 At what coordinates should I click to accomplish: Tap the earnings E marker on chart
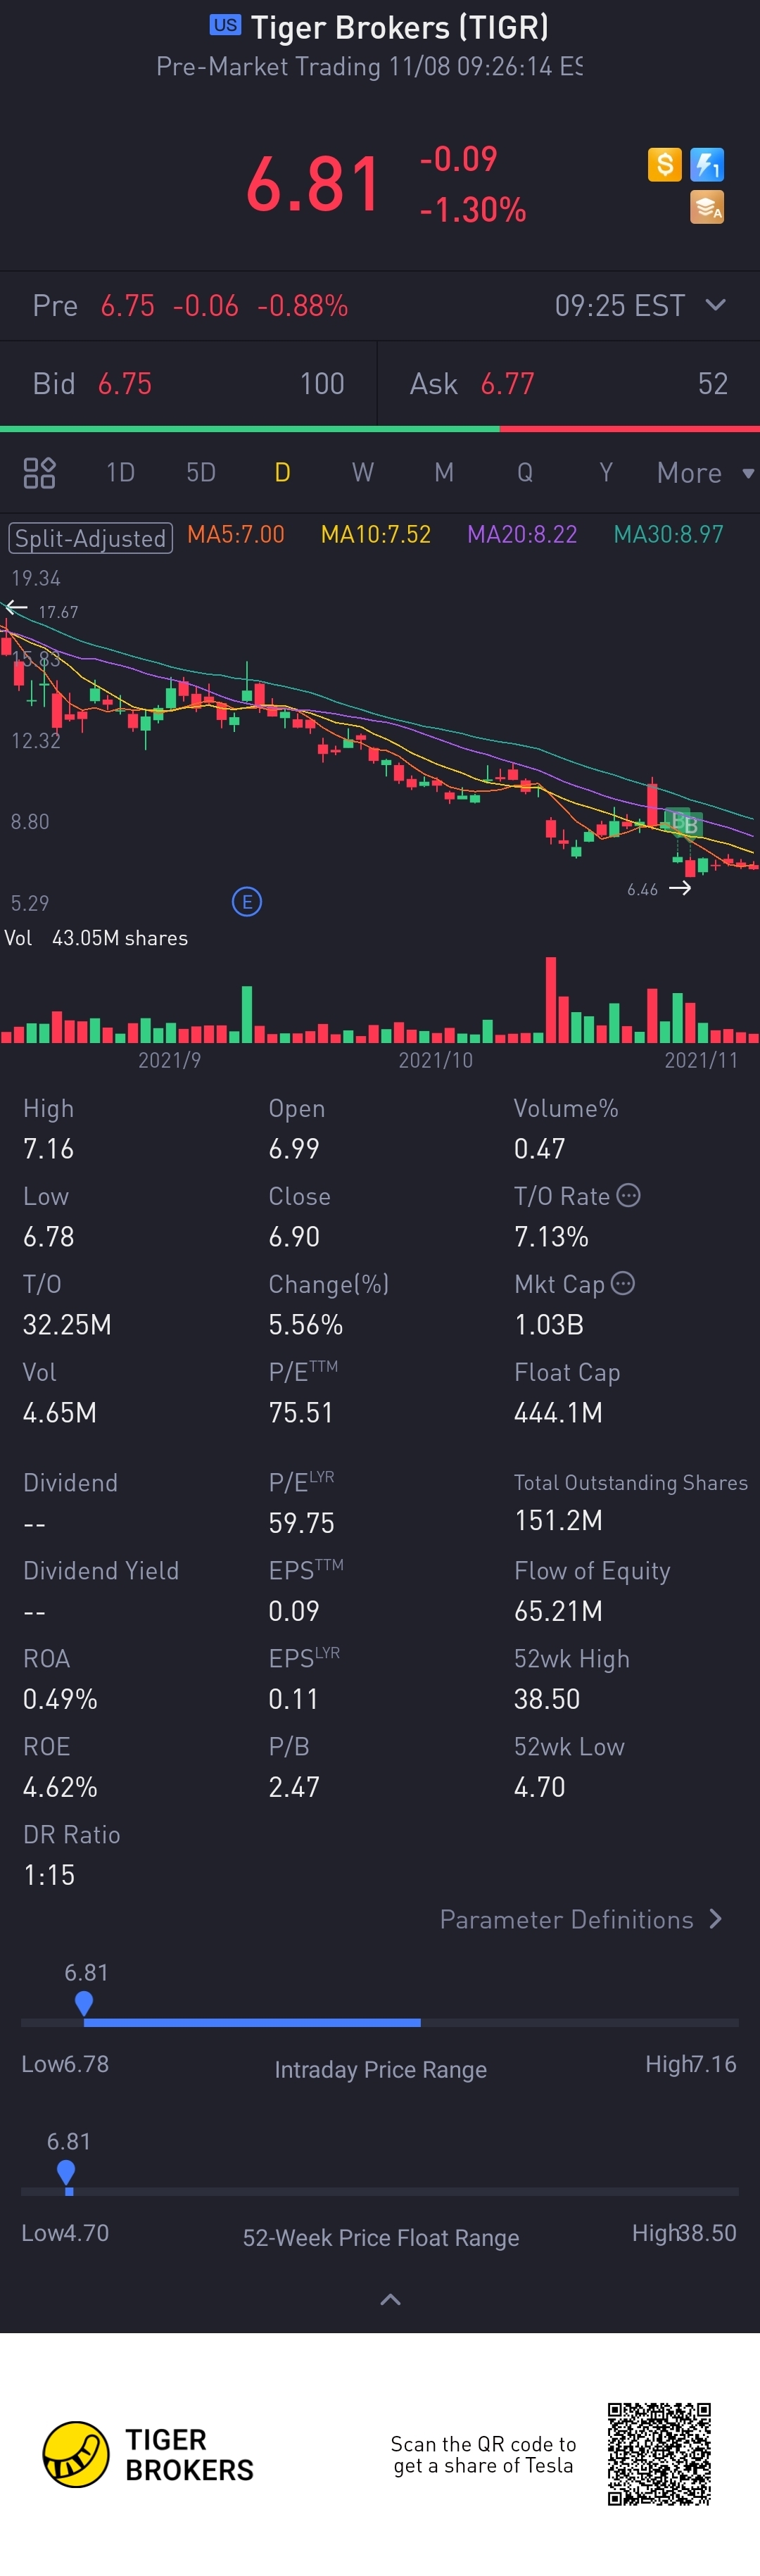point(247,902)
